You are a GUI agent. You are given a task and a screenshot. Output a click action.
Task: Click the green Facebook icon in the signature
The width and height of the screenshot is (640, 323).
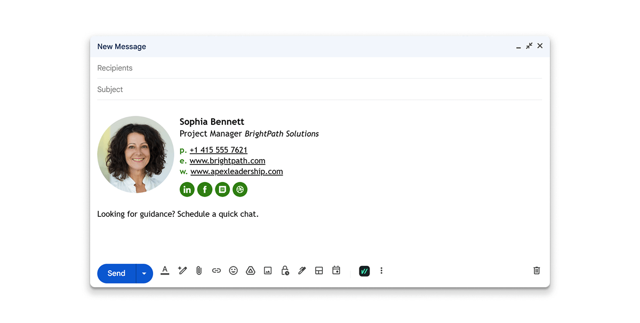tap(204, 189)
